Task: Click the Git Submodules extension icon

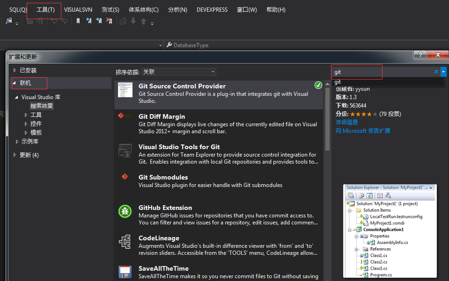Action: (125, 177)
